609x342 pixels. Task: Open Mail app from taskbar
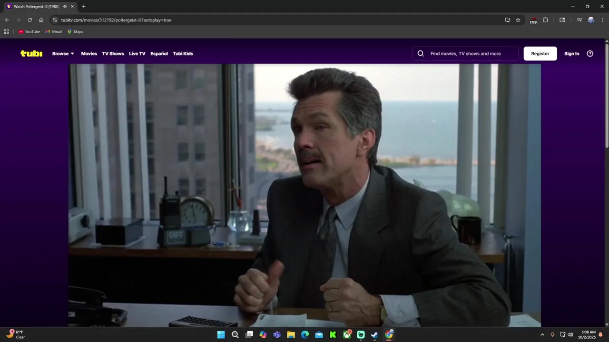pyautogui.click(x=319, y=335)
